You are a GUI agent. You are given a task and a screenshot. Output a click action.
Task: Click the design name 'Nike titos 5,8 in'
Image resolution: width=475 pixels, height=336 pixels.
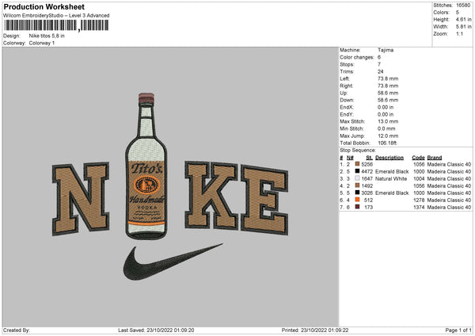point(47,36)
